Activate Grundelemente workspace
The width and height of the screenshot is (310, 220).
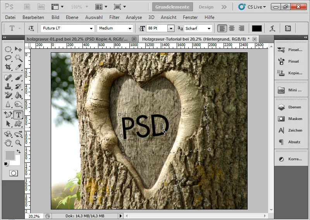(x=172, y=7)
